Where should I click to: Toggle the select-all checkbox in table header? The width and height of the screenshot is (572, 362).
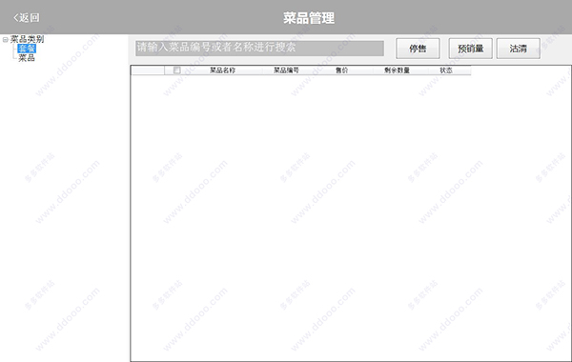177,70
